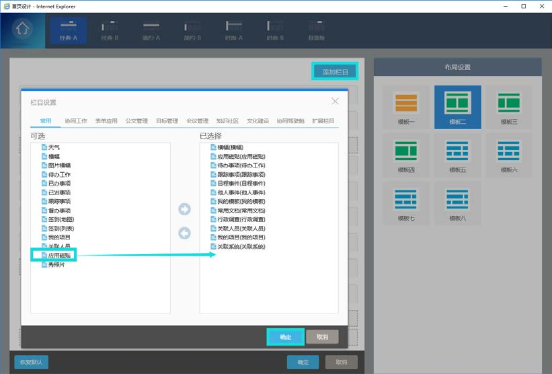The image size is (552, 374).
Task: Select 应用磁贴 in the available list
Action: [x=59, y=256]
